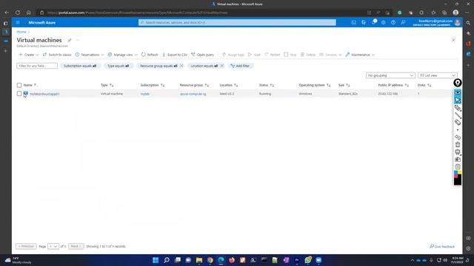This screenshot has height=266, width=474.
Task: Expand the Manage view dropdown
Action: pos(122,55)
